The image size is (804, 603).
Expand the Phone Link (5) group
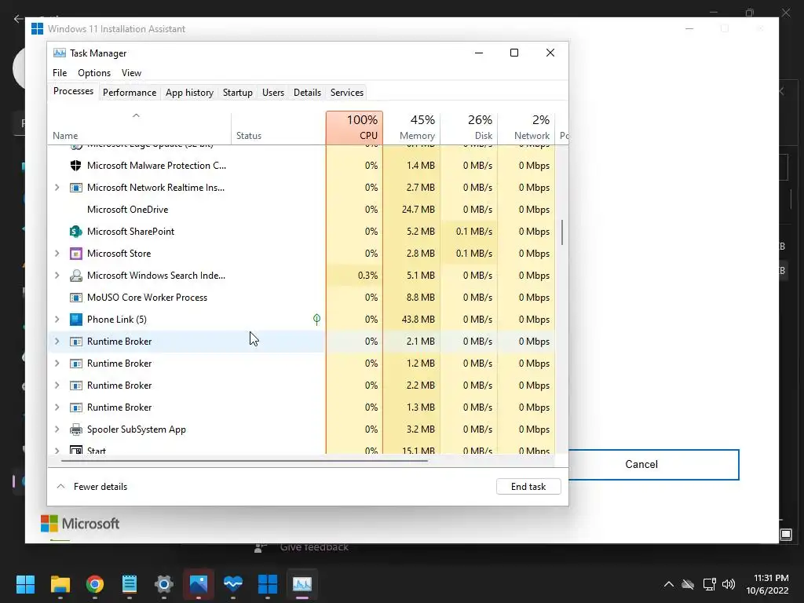57,320
